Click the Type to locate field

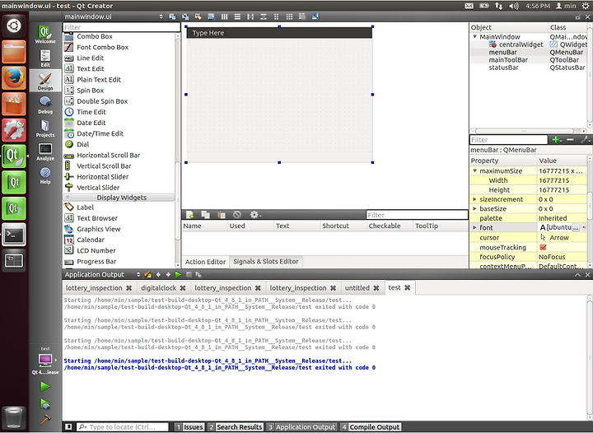pos(123,427)
